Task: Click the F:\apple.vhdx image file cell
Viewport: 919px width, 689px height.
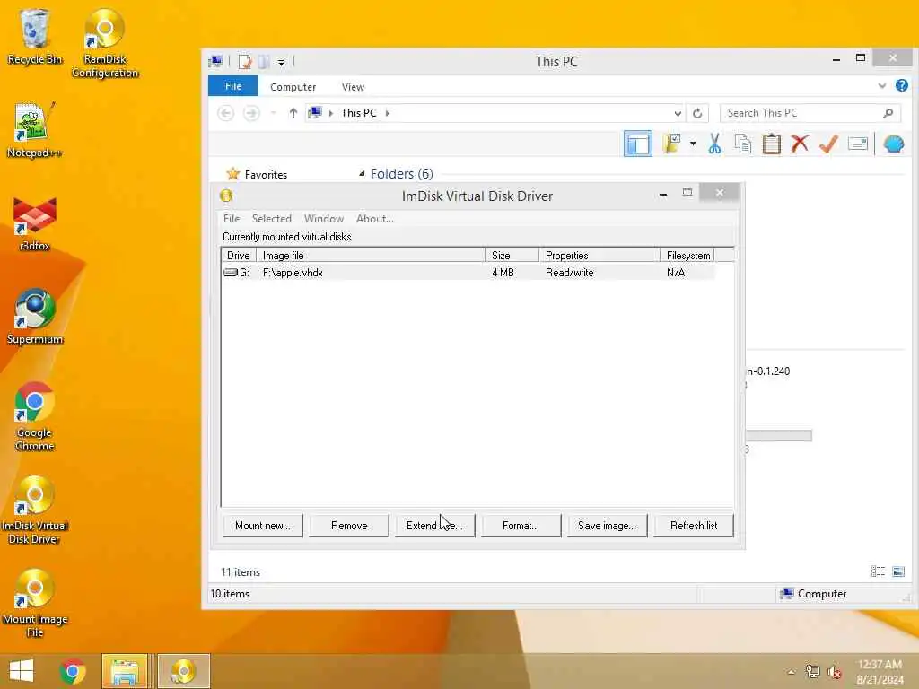Action: tap(293, 273)
